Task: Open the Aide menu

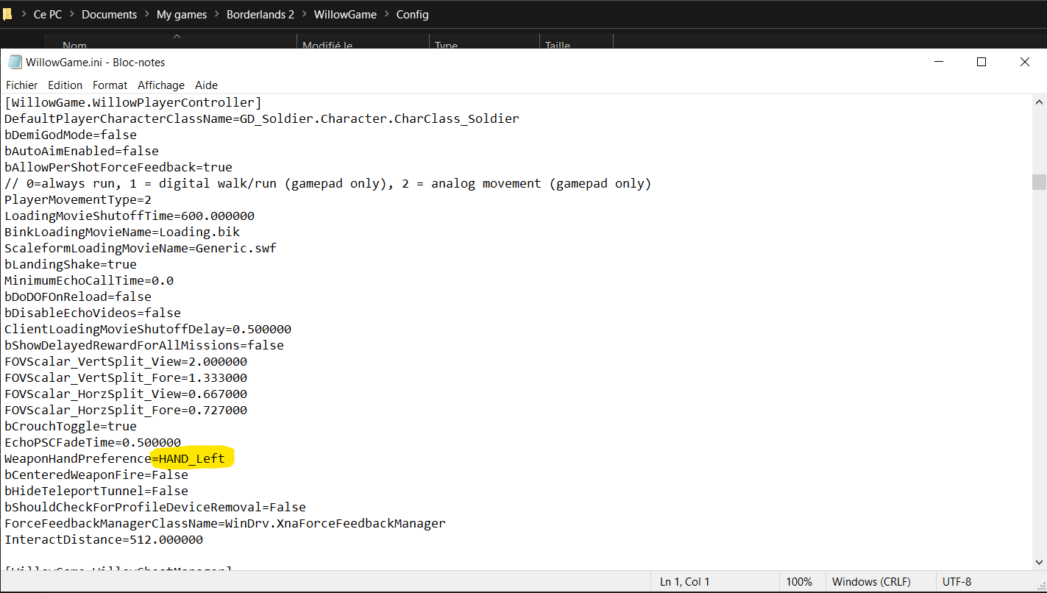Action: 206,85
